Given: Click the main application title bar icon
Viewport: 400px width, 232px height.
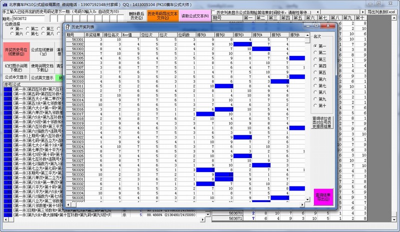Looking at the screenshot, I should point(4,3).
